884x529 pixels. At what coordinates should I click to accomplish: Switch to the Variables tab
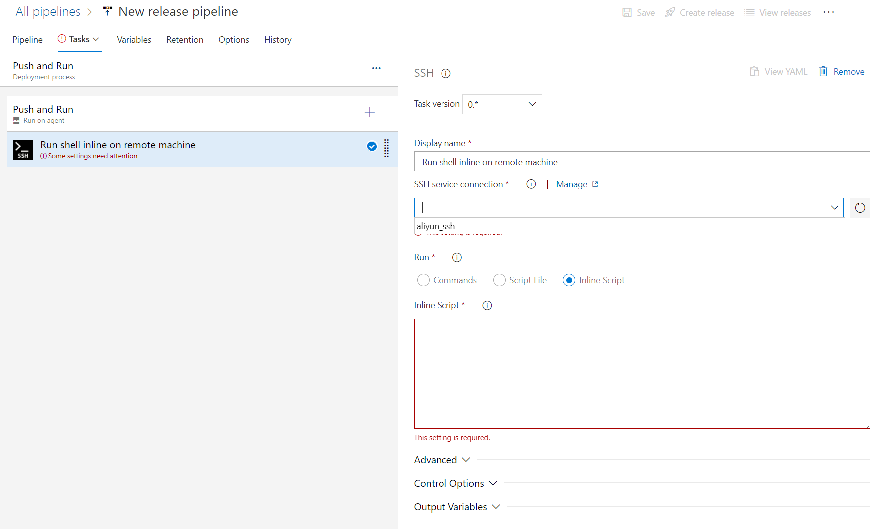[x=134, y=40]
